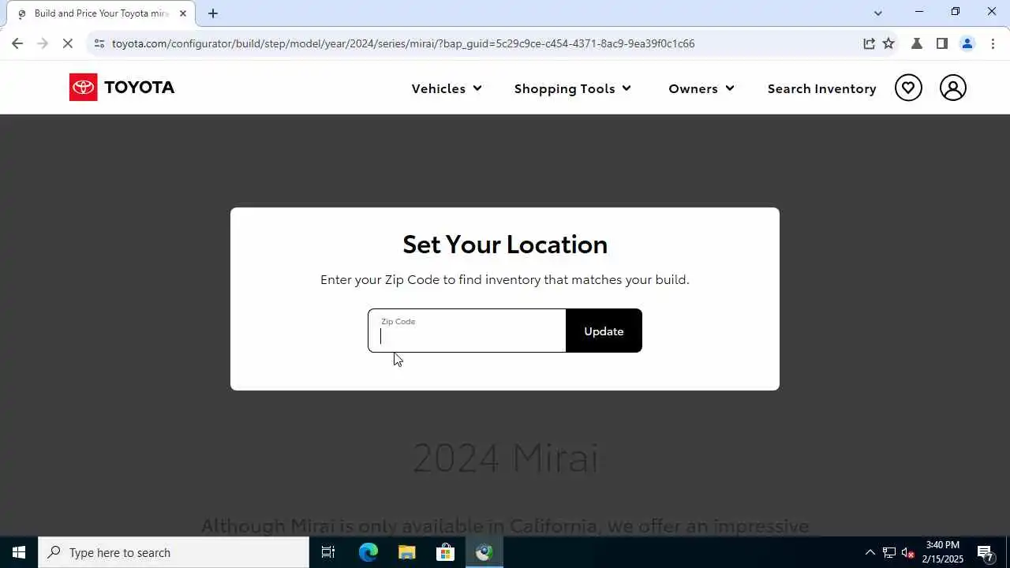The width and height of the screenshot is (1010, 568).
Task: Share this page icon
Action: pyautogui.click(x=869, y=43)
